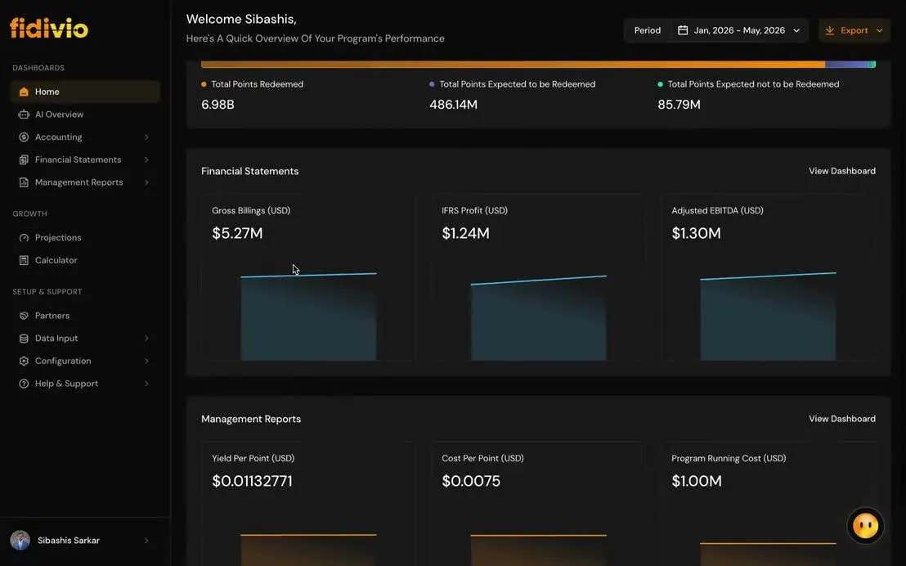Click the Adjusted EBITDA chart area
Image resolution: width=906 pixels, height=566 pixels.
768,317
